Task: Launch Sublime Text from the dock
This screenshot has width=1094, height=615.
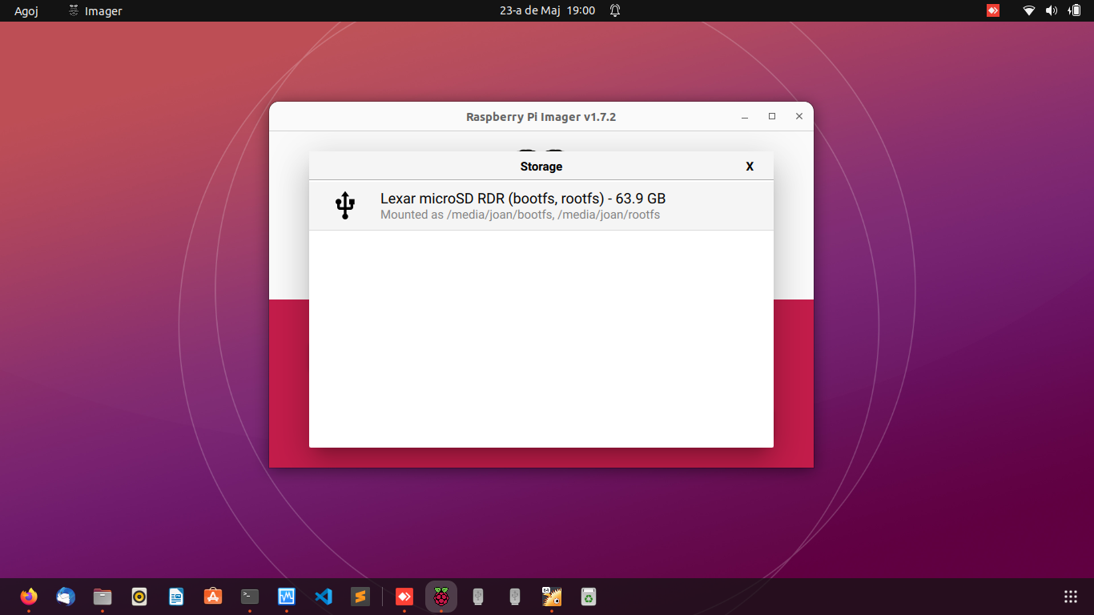Action: point(360,597)
